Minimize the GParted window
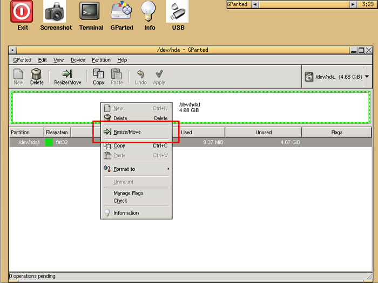 (354, 50)
